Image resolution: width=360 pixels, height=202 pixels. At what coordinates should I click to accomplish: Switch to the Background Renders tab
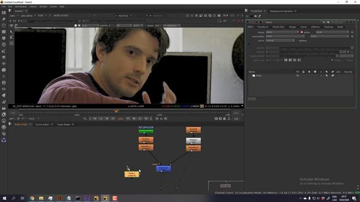281,11
